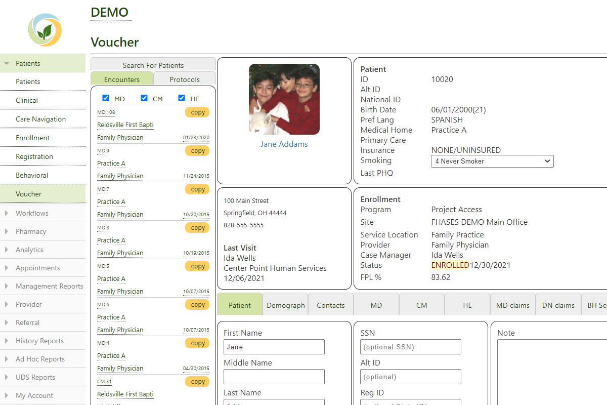Open encounter dated 04/30/2015
This screenshot has width=607, height=405.
click(196, 369)
